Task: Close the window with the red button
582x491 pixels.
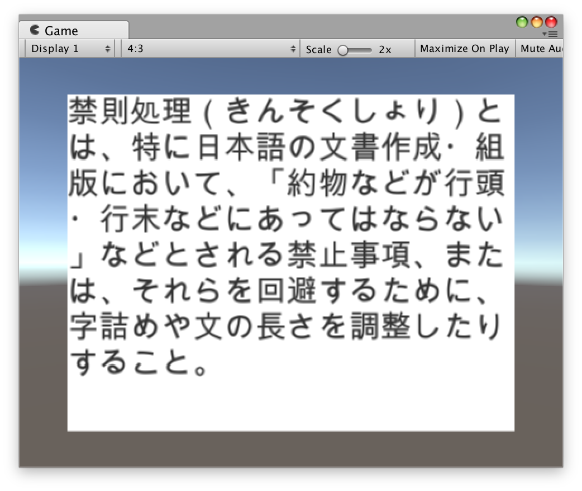Action: [x=552, y=22]
